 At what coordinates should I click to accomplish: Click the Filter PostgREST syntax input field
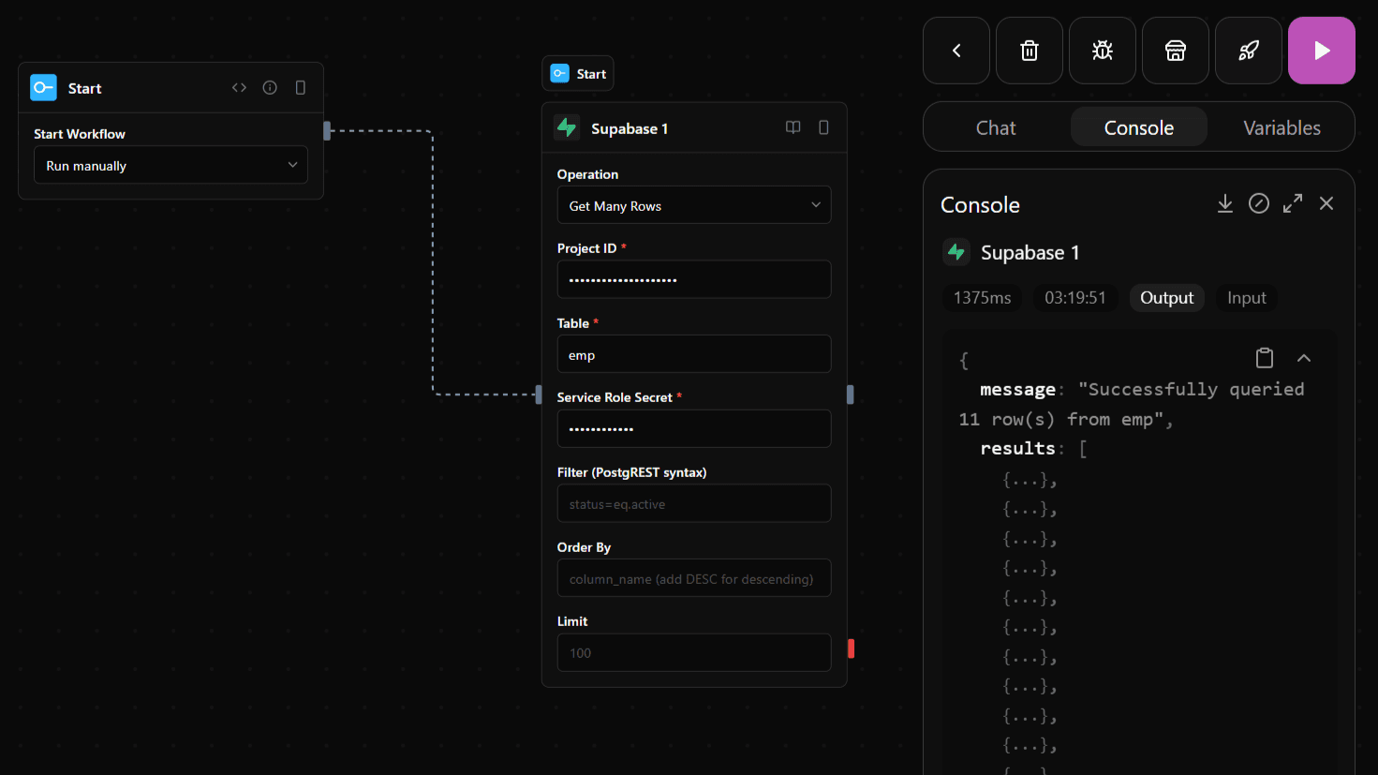coord(693,503)
